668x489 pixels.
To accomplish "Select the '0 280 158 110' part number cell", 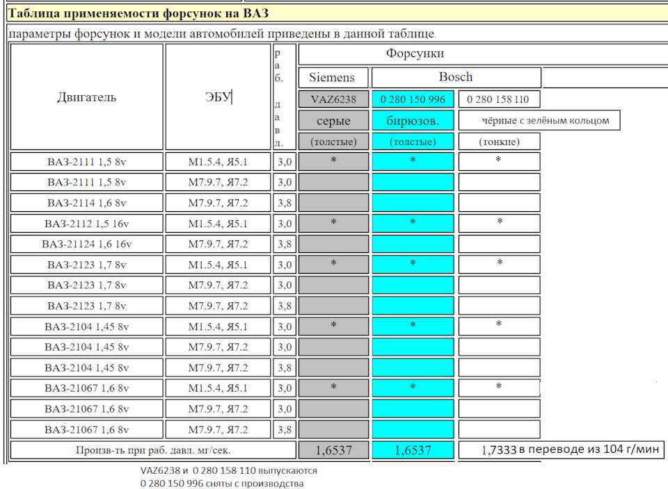I will (x=500, y=99).
